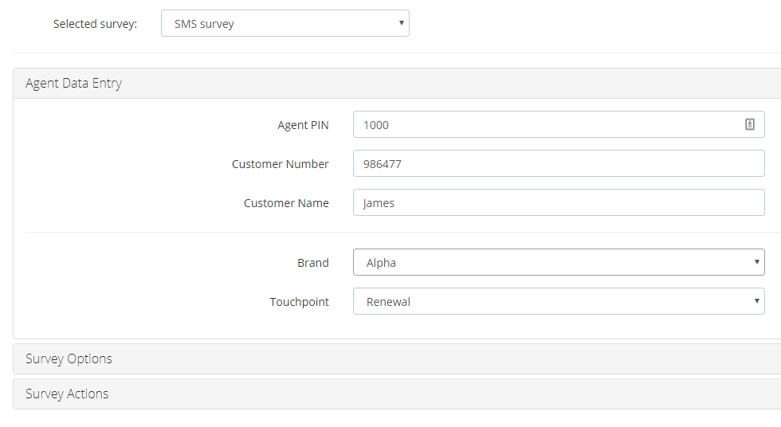Click the Customer Number label
Image resolution: width=781 pixels, height=427 pixels.
(x=280, y=164)
